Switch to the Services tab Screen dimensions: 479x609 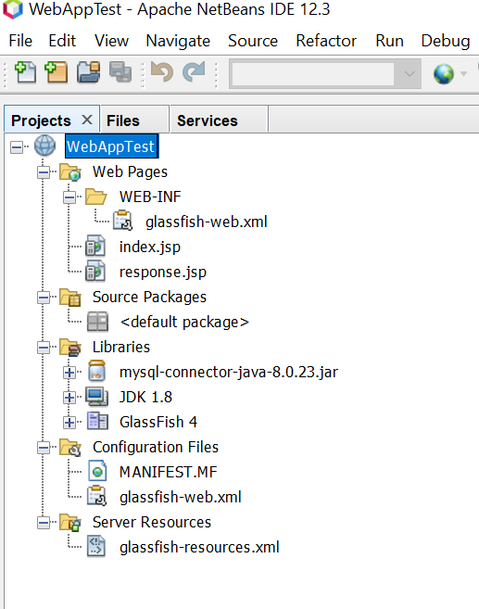[208, 121]
